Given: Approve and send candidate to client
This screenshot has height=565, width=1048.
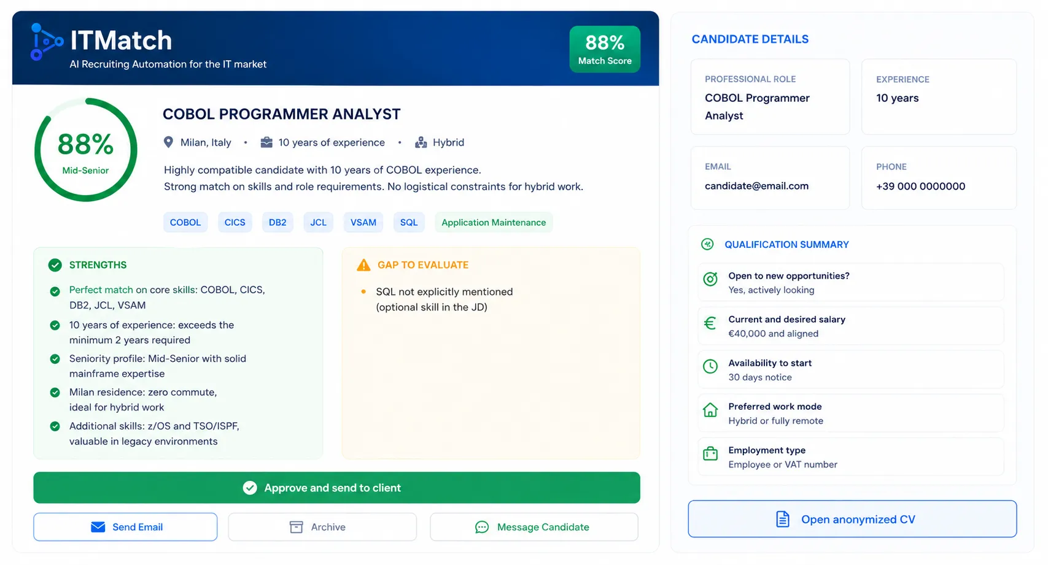Looking at the screenshot, I should 336,488.
